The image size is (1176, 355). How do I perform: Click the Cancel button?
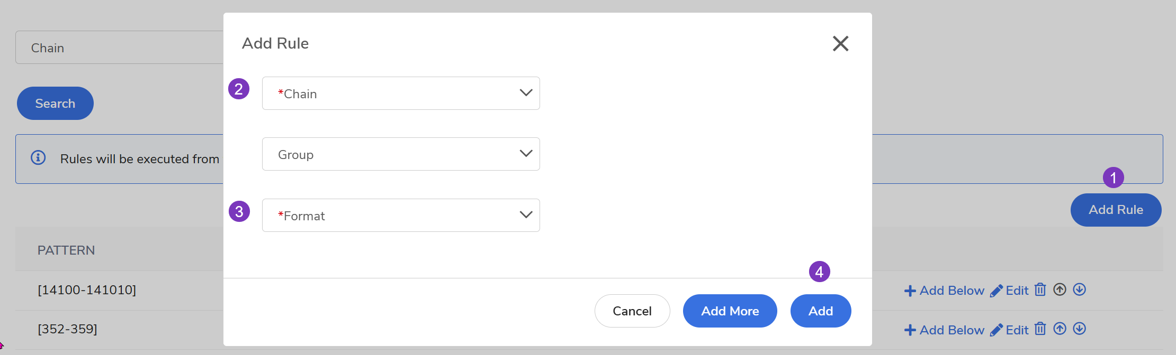click(x=632, y=311)
